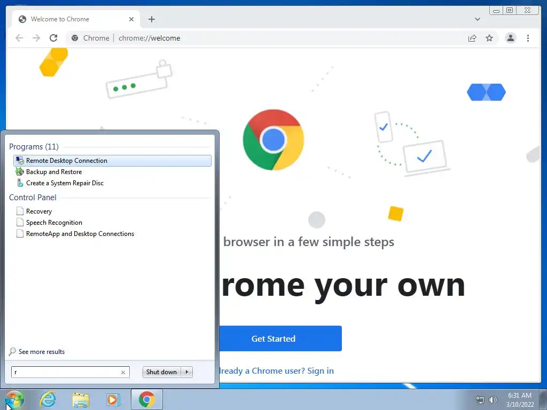Open Windows Media Player from taskbar

(x=113, y=399)
